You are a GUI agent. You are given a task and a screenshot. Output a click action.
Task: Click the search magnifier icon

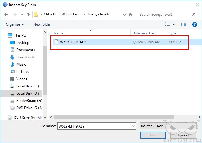tap(194, 15)
